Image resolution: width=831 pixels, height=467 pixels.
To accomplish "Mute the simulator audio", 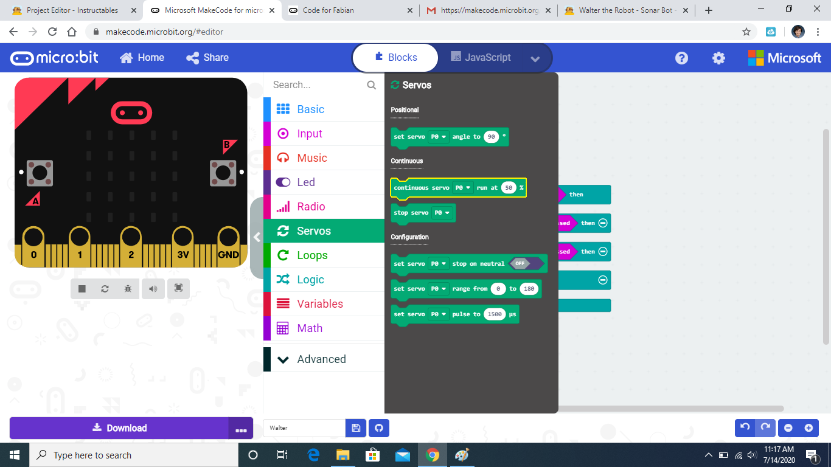I will point(153,288).
